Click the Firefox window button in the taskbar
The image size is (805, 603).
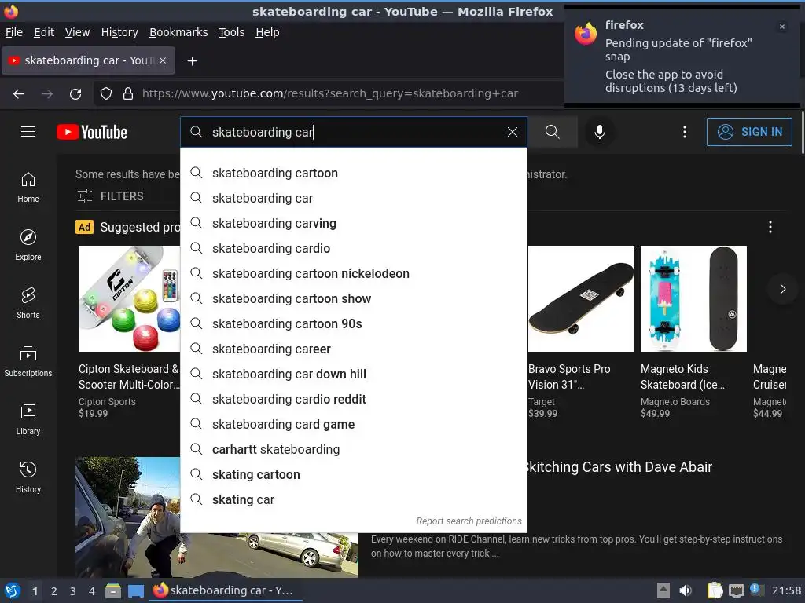[226, 590]
